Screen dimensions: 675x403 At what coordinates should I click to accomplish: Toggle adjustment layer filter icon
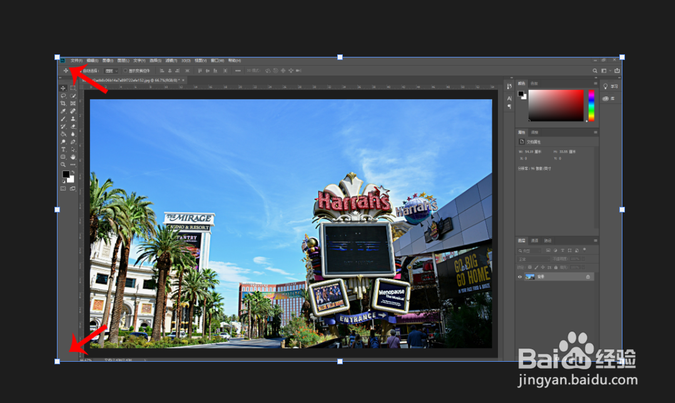[x=556, y=251]
